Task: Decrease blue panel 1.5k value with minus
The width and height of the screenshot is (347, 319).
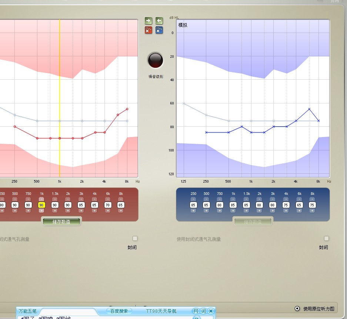Action: (246, 199)
